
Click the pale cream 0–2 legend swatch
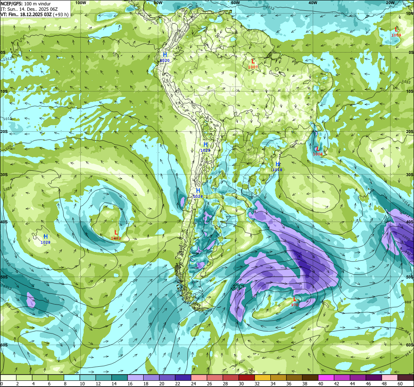click(8, 378)
